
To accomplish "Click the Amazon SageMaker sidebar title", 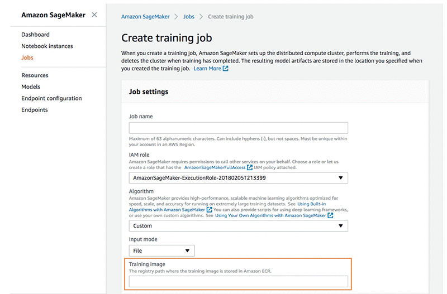I will click(53, 15).
